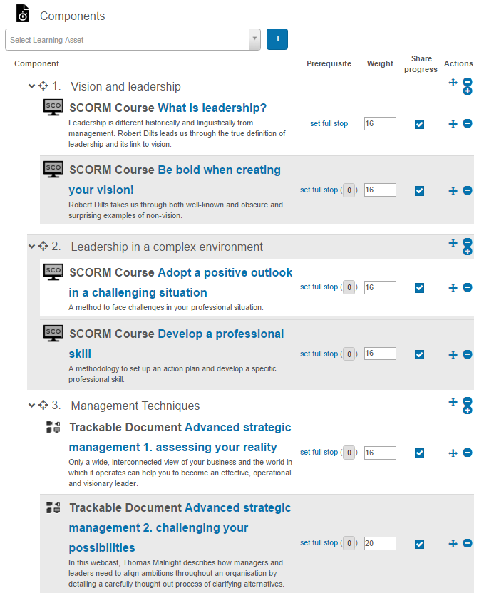Open the Select Learning Asset dropdown arrow
The image size is (479, 598).
tap(254, 39)
